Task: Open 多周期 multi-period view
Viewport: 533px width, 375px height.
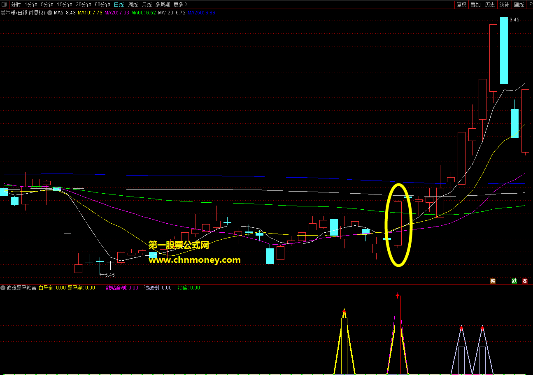Action: (163, 5)
